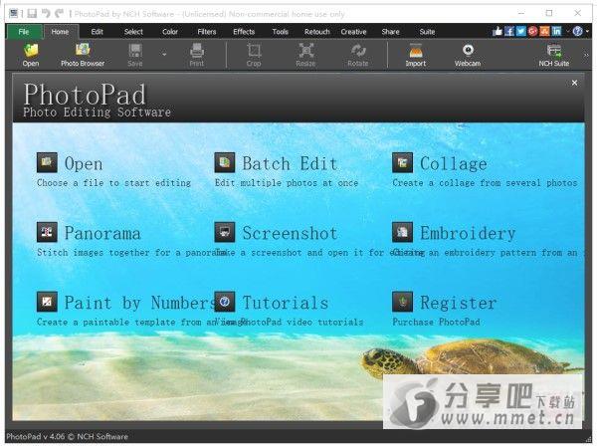The image size is (597, 448).
Task: Select the Crop tool
Action: [254, 55]
